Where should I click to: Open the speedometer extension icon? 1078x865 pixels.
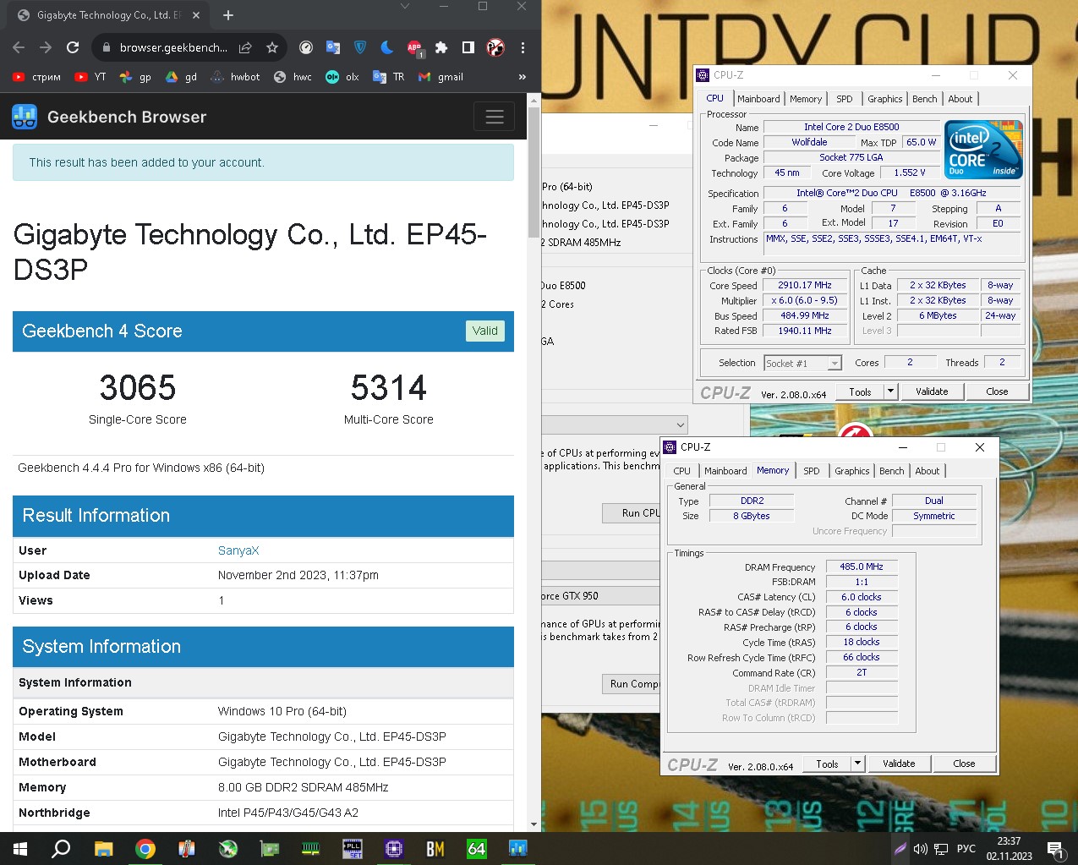(x=306, y=47)
